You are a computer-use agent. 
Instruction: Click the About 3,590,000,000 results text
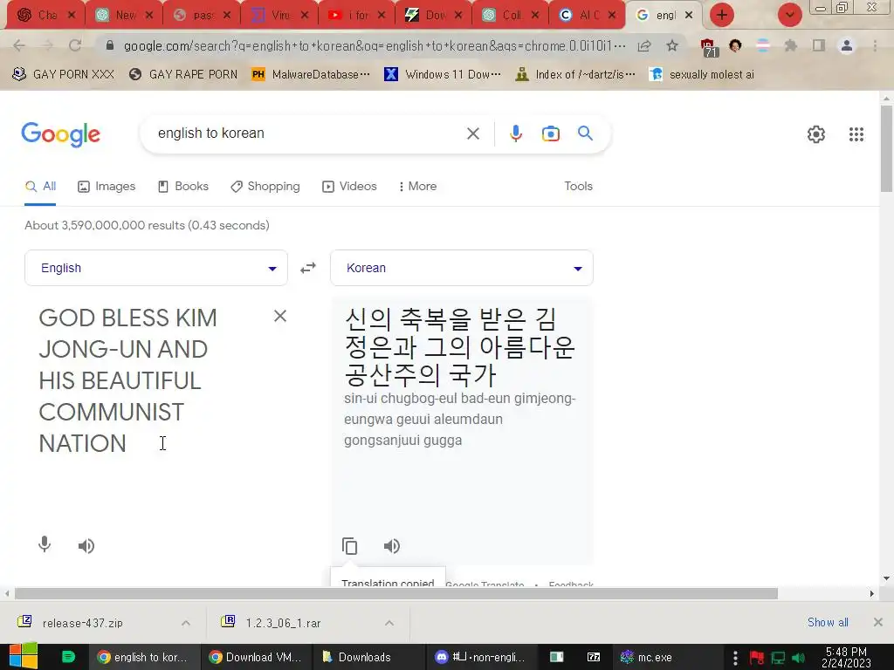coord(147,225)
